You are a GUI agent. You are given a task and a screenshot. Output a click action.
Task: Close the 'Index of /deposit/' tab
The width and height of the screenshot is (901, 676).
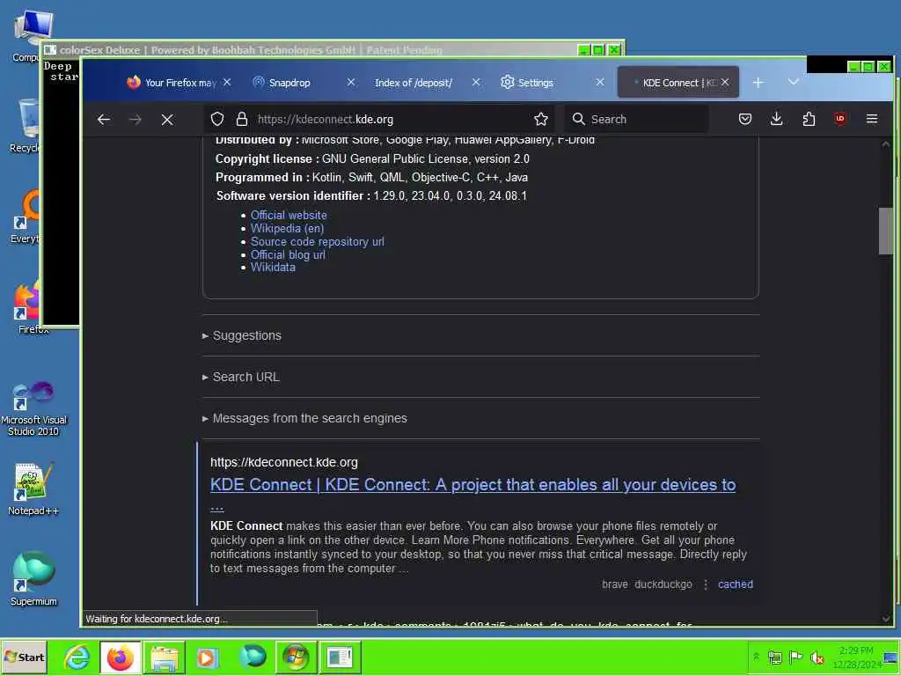tap(476, 82)
